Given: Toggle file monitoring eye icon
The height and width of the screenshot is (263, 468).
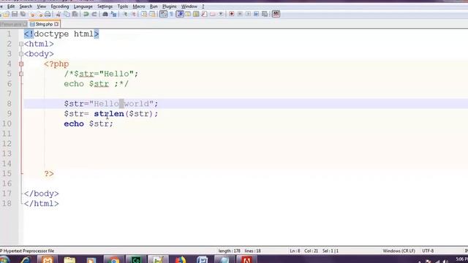Looking at the screenshot, I should point(221,14).
